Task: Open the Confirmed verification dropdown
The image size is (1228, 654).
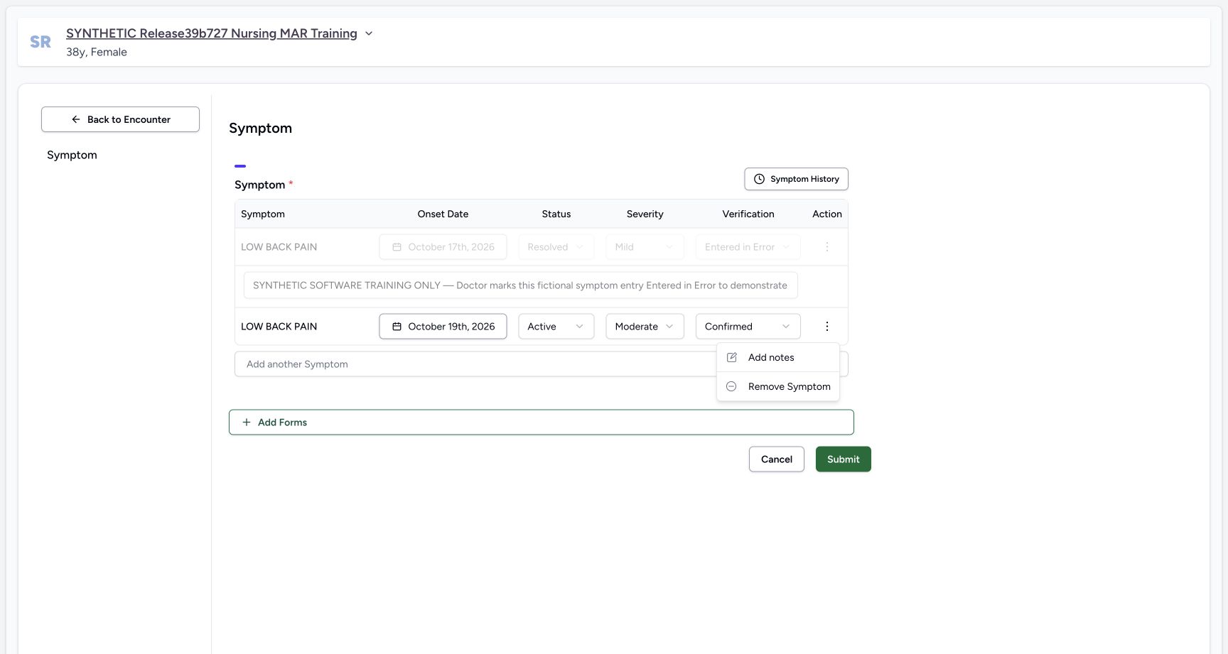Action: point(748,327)
